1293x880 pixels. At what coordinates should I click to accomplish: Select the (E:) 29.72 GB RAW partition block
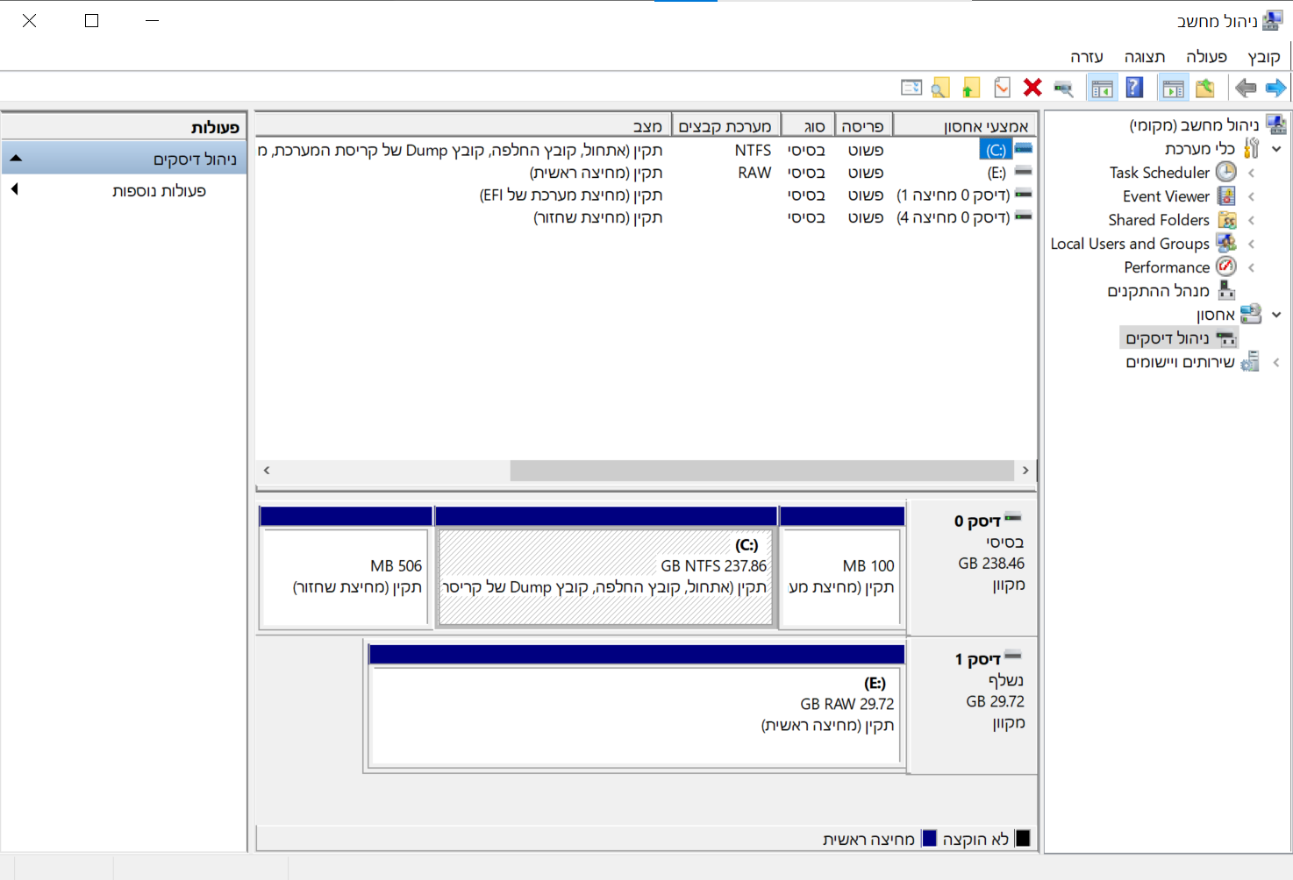coord(637,706)
